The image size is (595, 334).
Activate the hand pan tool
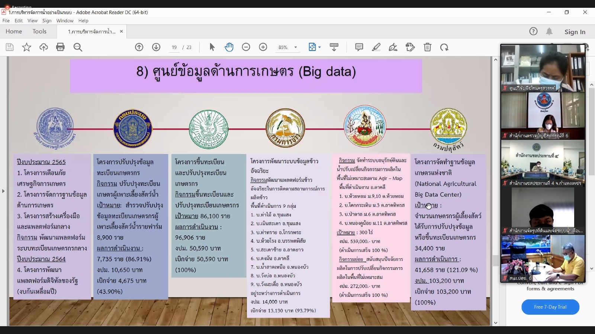pyautogui.click(x=229, y=47)
